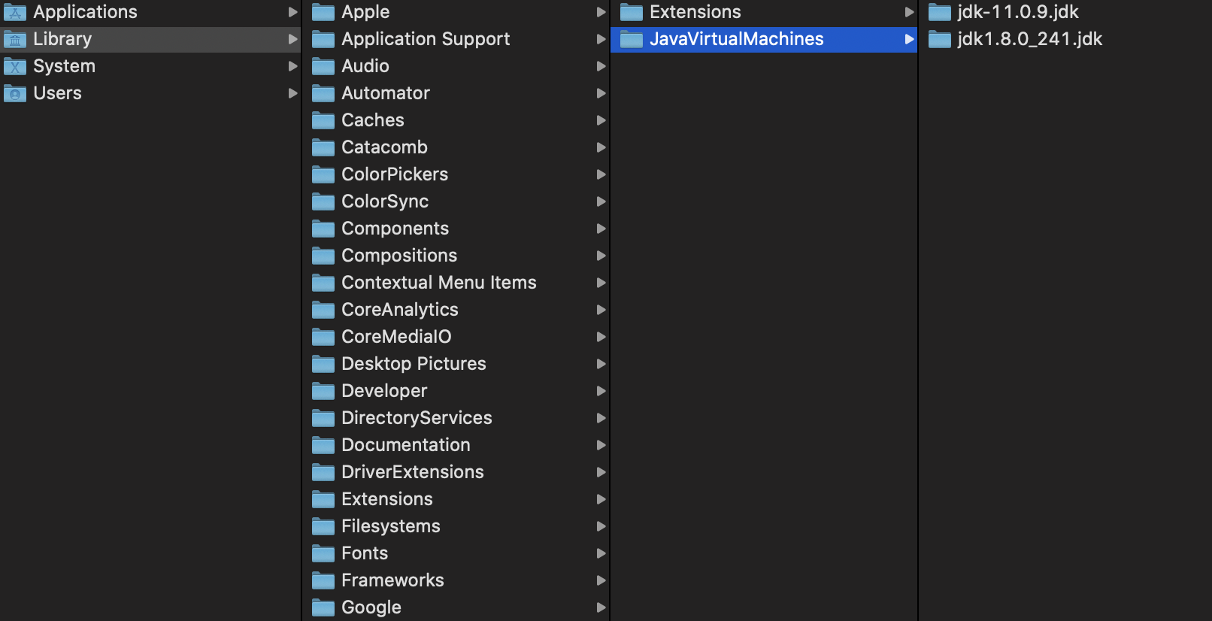
Task: Select the Contextual Menu Items folder
Action: click(439, 283)
